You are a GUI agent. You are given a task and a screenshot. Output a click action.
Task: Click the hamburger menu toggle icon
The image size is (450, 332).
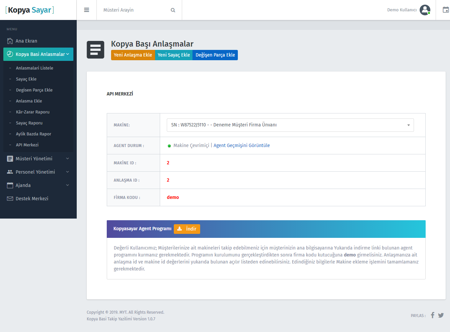86,10
